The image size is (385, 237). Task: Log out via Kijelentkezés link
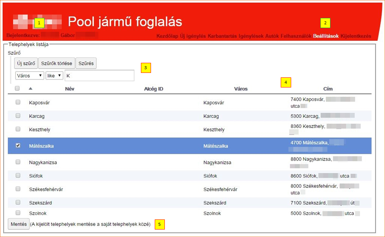356,36
